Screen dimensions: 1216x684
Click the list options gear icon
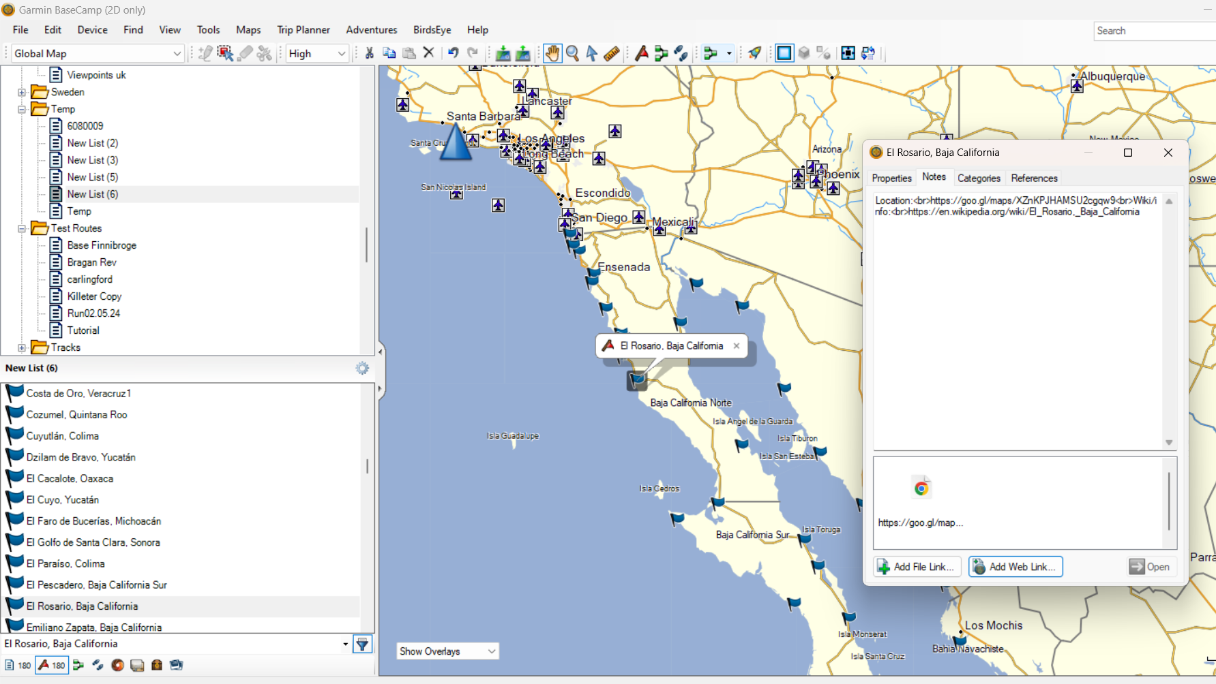pos(362,368)
